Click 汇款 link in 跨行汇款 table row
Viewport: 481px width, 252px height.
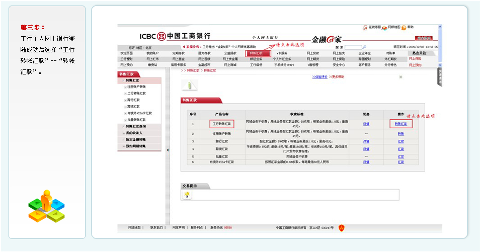pos(401,142)
